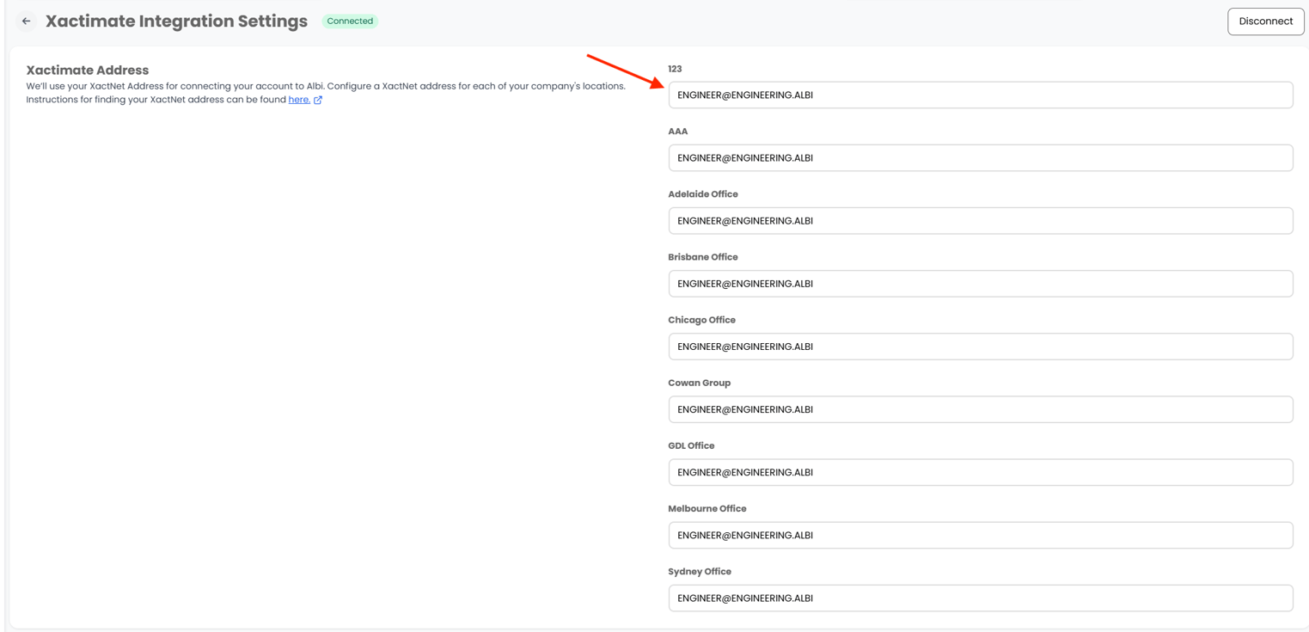Viewport: 1309px width, 632px height.
Task: Edit the Cowan Group address field
Action: pos(981,409)
